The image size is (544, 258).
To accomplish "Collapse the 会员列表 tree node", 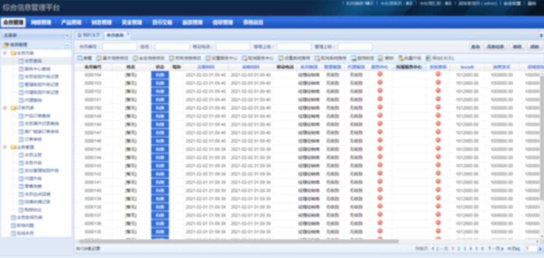I will pyautogui.click(x=5, y=53).
